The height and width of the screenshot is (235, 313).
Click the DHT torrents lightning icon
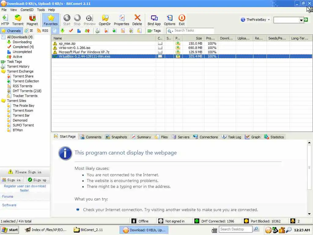[131, 31]
